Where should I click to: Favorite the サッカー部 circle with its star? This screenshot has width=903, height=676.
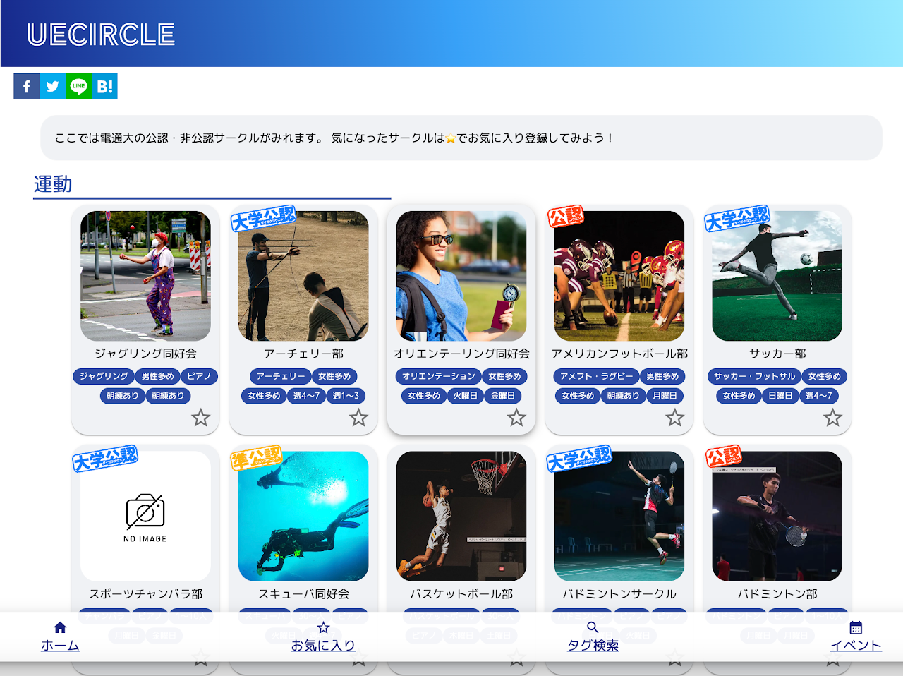pyautogui.click(x=833, y=418)
